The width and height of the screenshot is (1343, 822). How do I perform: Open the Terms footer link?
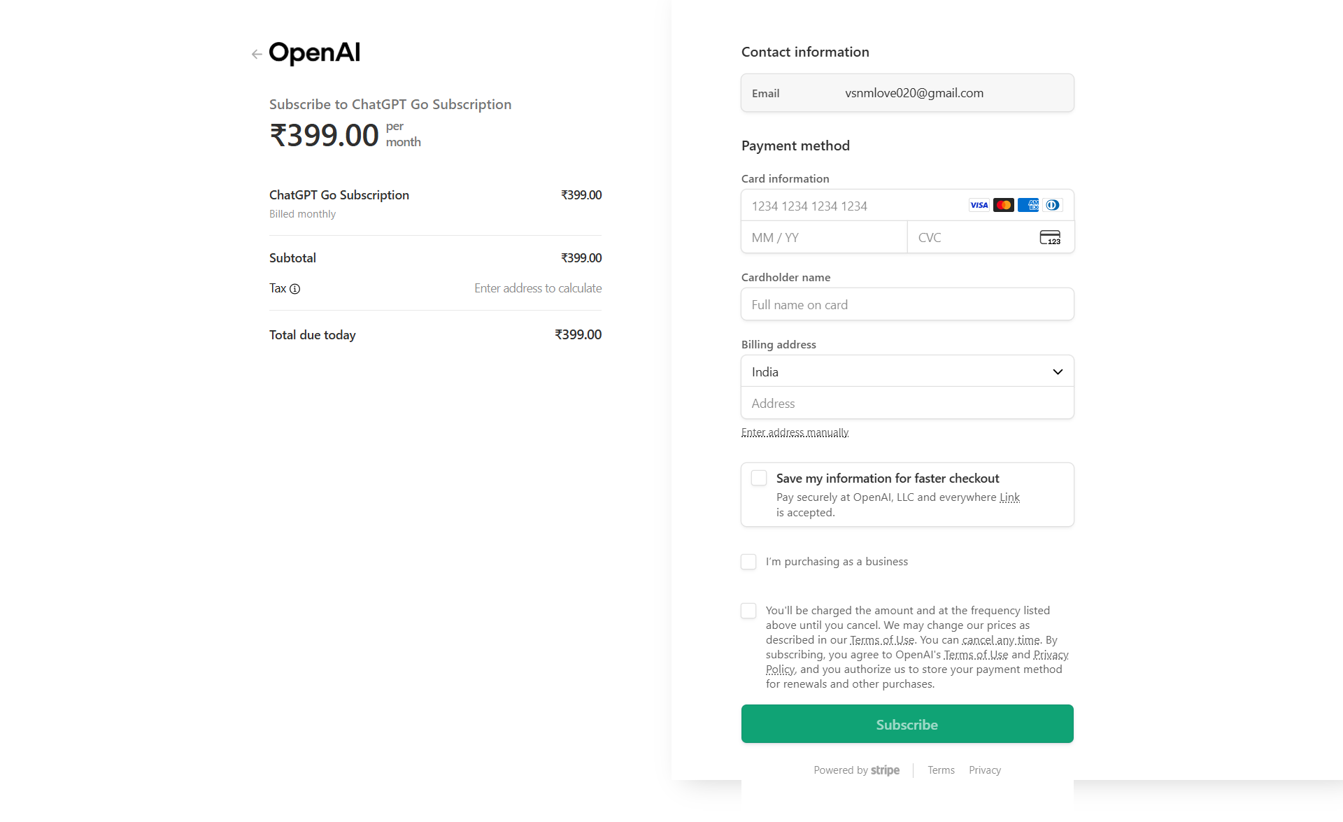(x=941, y=770)
